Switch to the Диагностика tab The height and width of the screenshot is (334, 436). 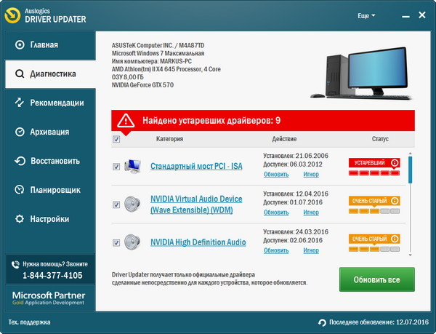pyautogui.click(x=50, y=74)
